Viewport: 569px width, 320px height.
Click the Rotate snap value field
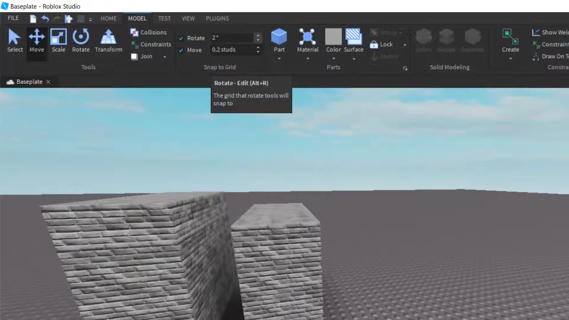pyautogui.click(x=232, y=38)
